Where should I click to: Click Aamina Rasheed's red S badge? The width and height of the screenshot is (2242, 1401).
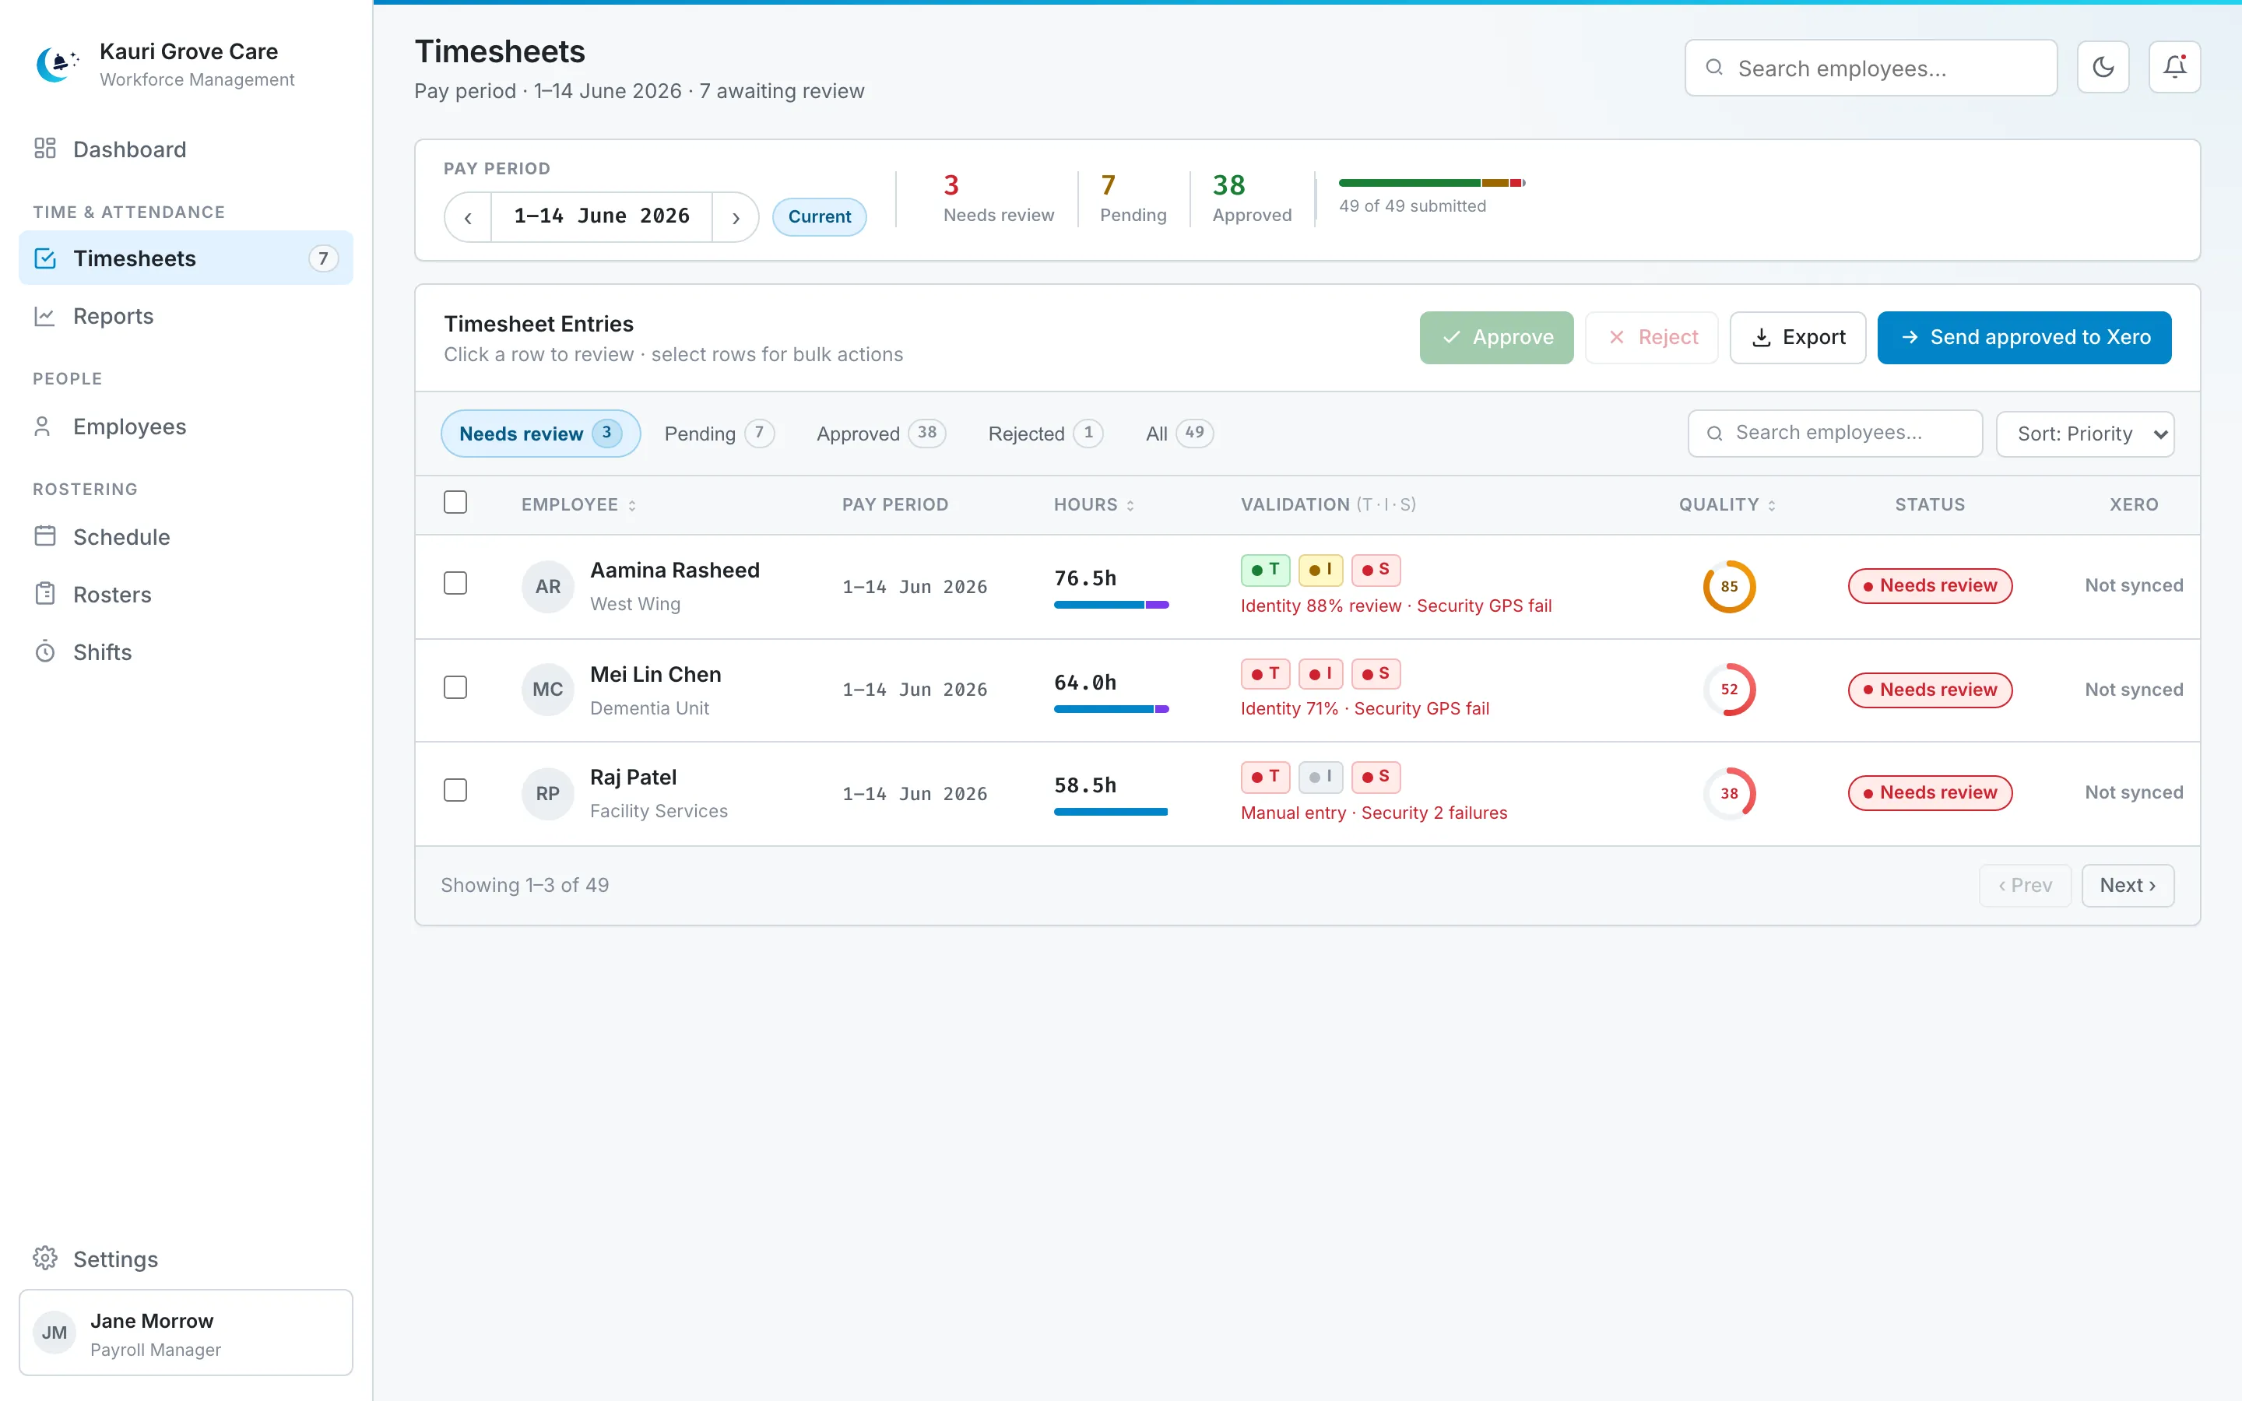pyautogui.click(x=1376, y=570)
